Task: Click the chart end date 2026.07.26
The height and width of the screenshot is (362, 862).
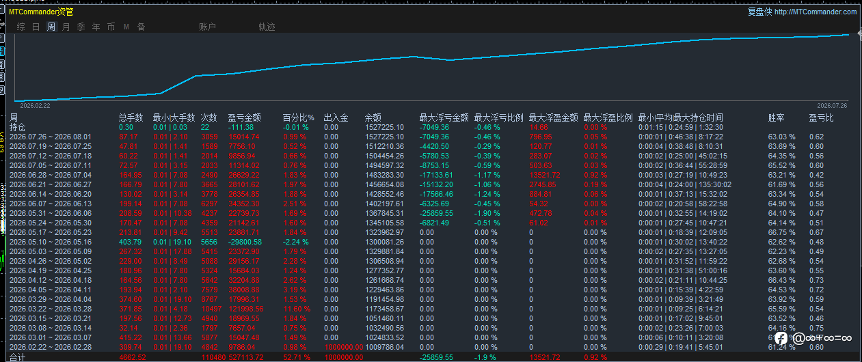Action: point(832,106)
